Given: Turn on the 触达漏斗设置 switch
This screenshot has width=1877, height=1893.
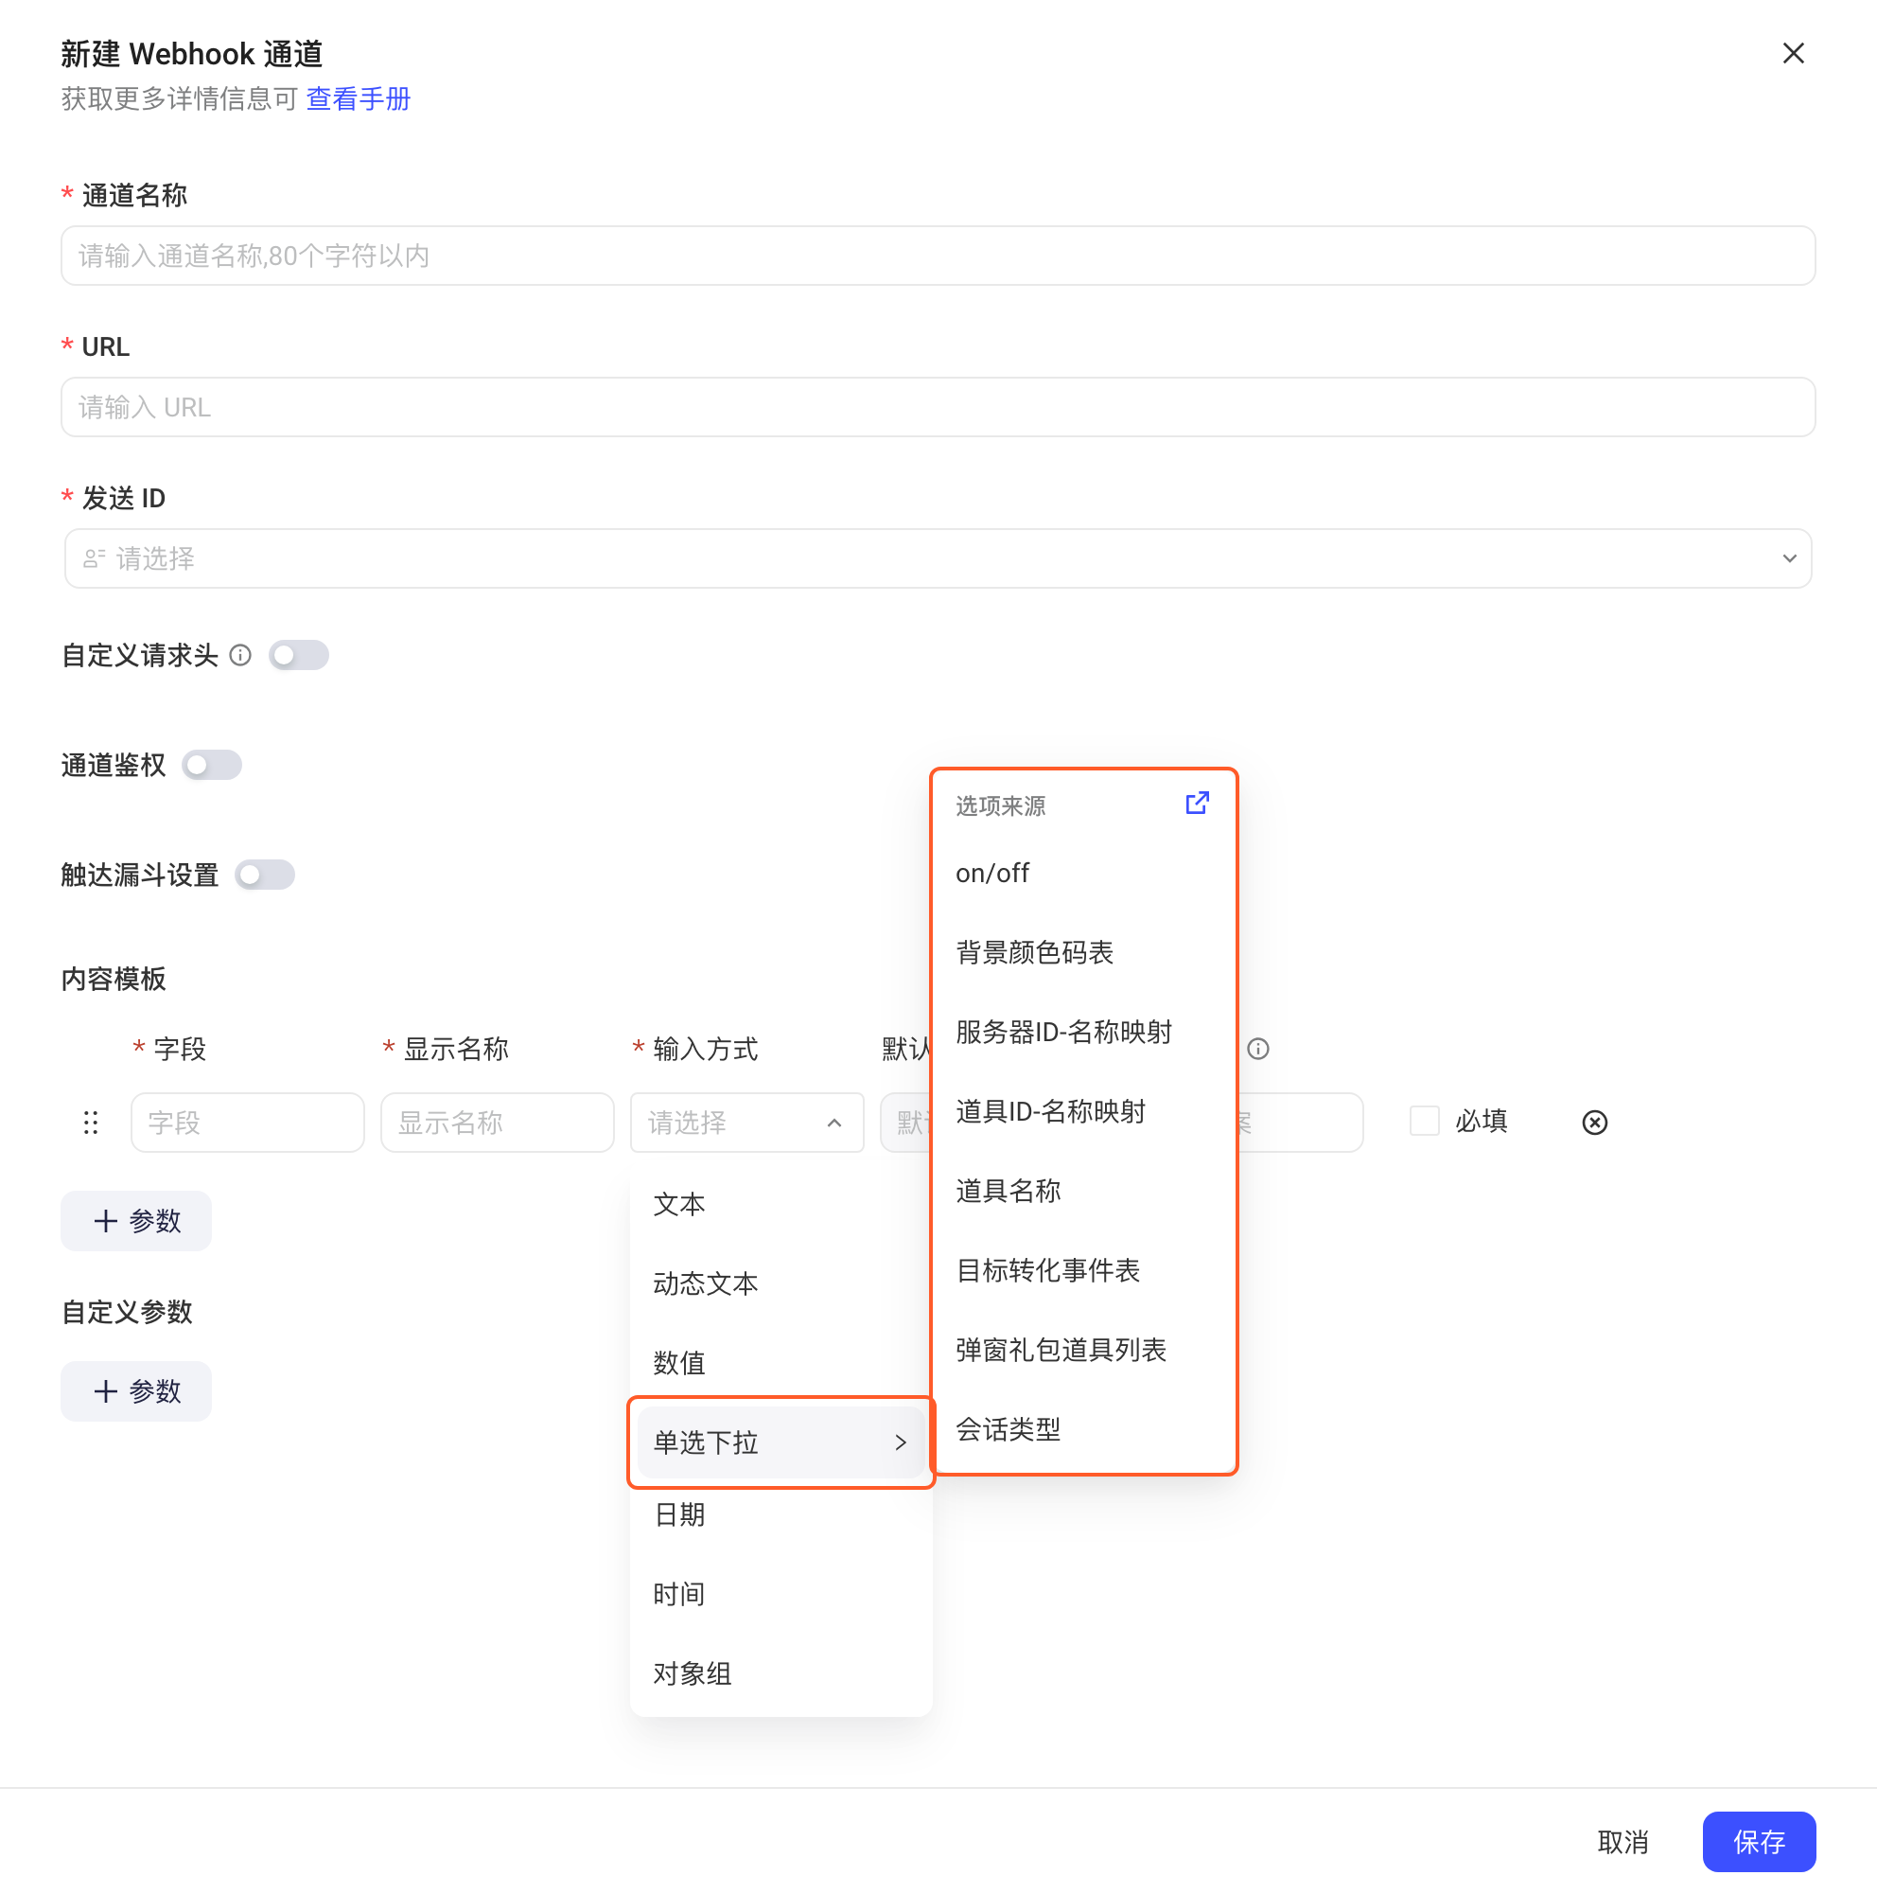Looking at the screenshot, I should [264, 875].
